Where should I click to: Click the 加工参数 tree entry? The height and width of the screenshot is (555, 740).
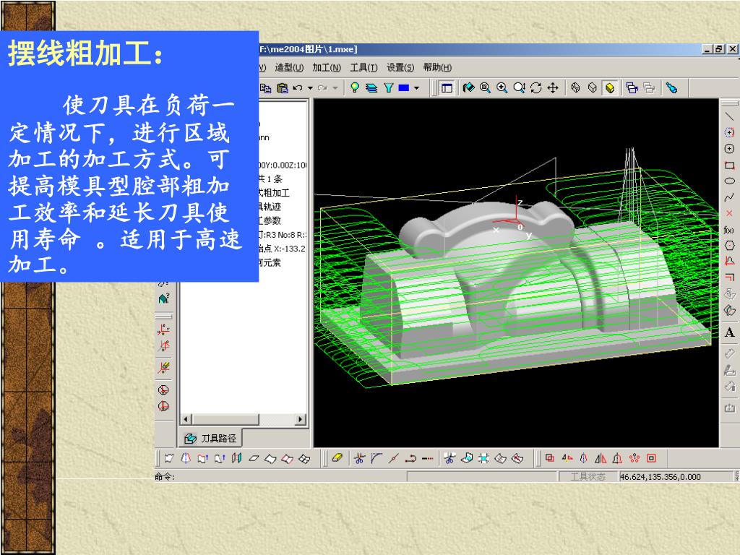tap(270, 220)
